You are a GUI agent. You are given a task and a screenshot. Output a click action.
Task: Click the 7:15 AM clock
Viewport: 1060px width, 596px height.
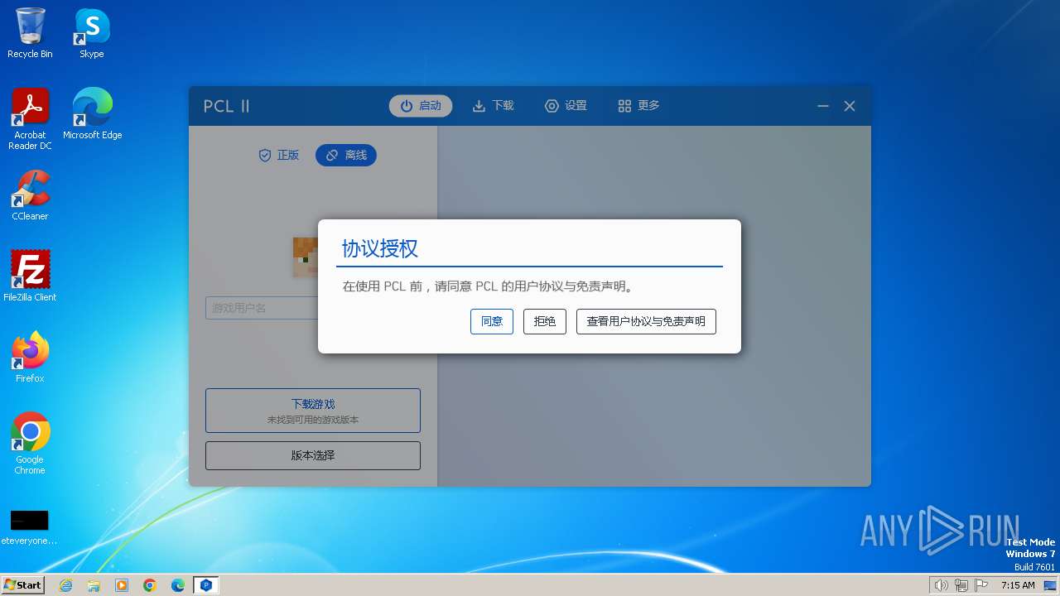point(1018,585)
